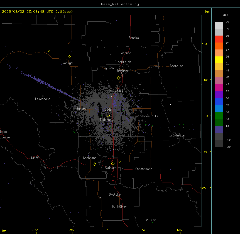Viewport: 240px width, 234px height.
Task: Click the Ponoka city label
Action: pos(134,38)
